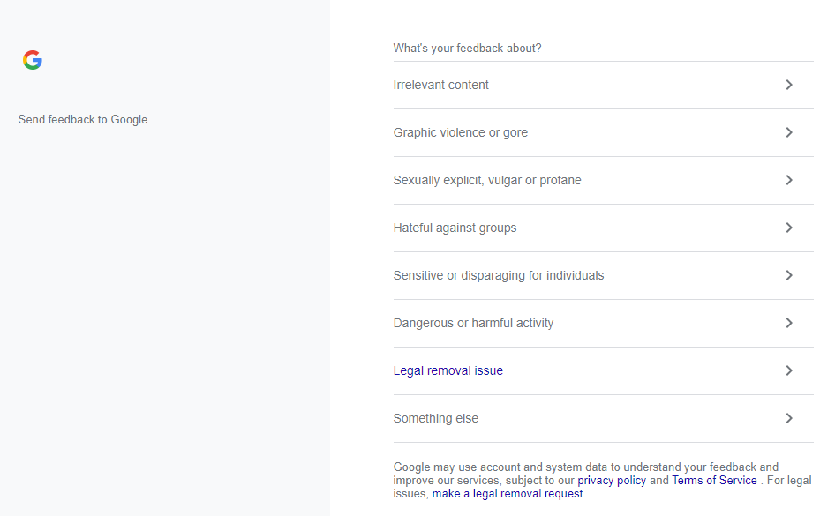Choose Graphic violence or gore category
Screen dimensions: 820x516
(x=461, y=132)
